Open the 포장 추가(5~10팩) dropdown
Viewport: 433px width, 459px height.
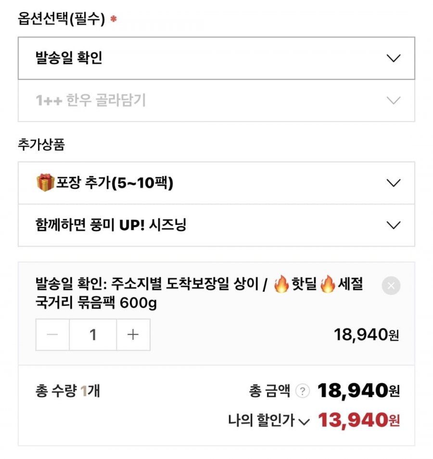(x=216, y=183)
